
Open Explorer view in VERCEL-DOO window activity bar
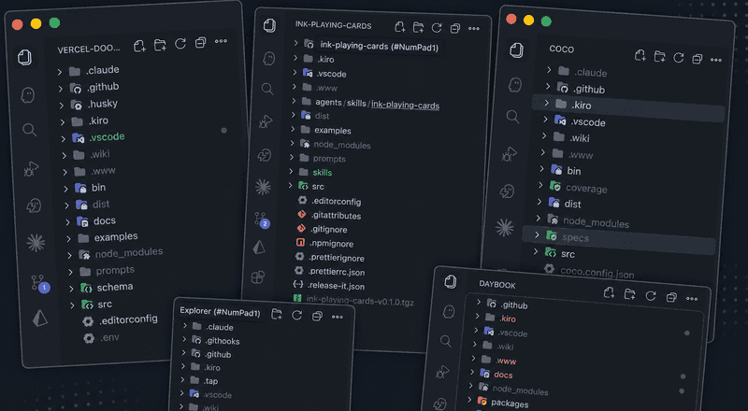coord(25,57)
